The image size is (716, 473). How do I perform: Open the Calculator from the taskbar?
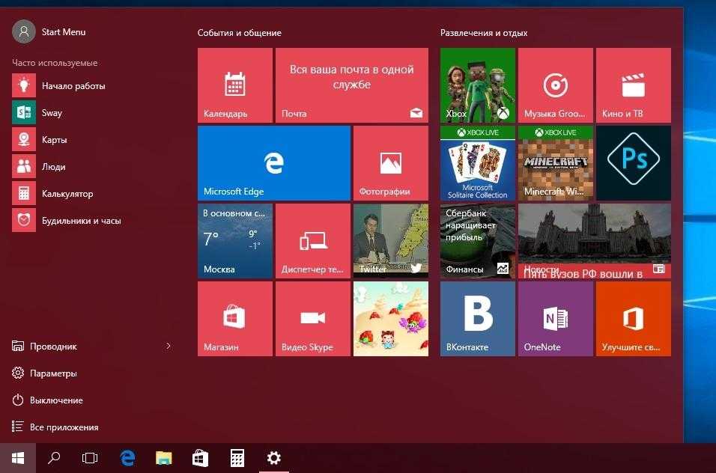click(237, 458)
